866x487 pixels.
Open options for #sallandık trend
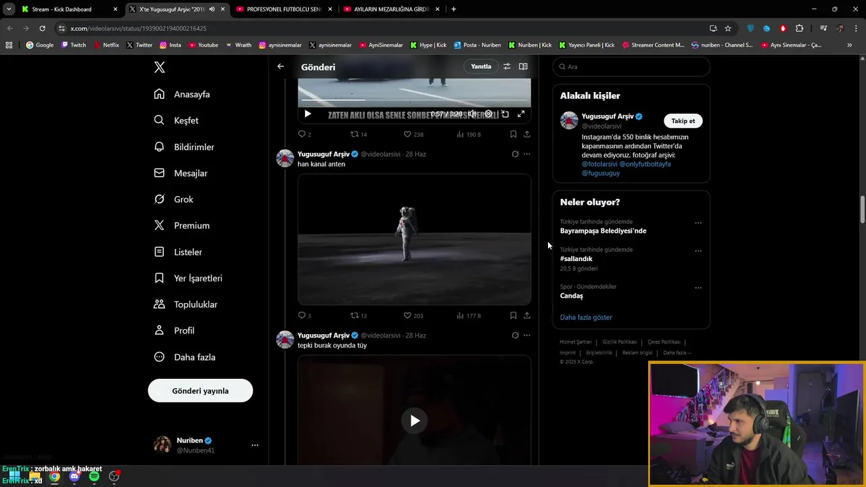(698, 251)
